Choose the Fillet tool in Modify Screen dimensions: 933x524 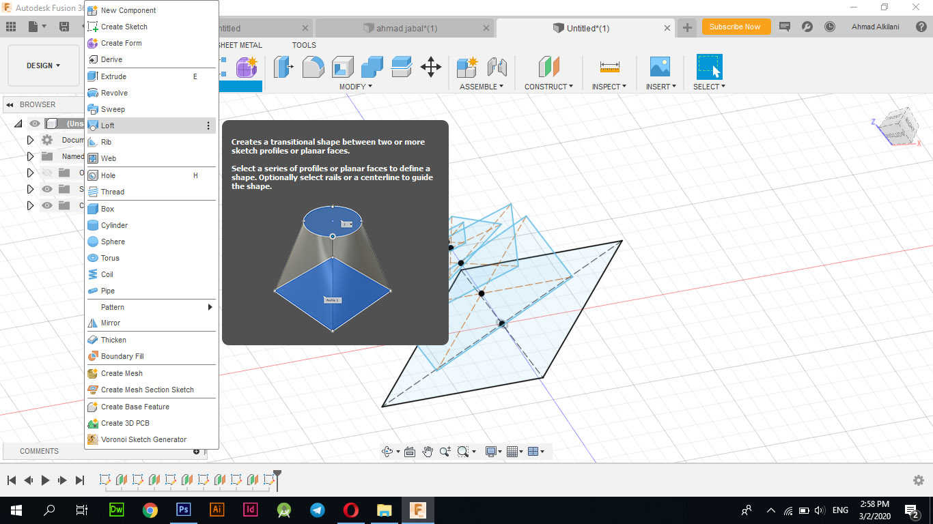(313, 67)
